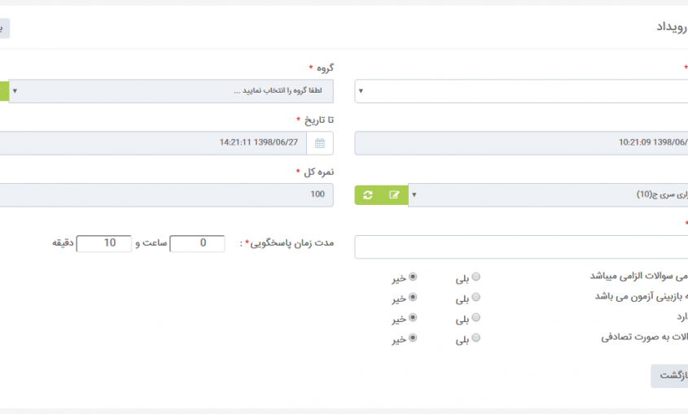Select خیر for صورت تصادفی option
This screenshot has height=414, width=688.
[x=413, y=338]
